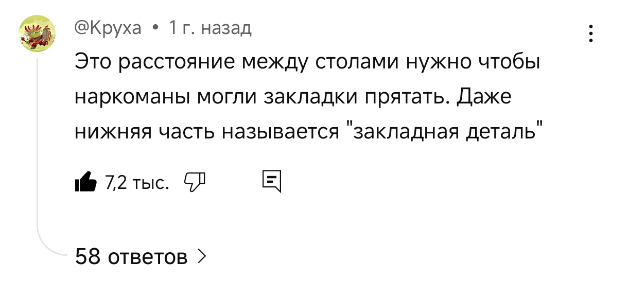Image resolution: width=628 pixels, height=297 pixels.
Task: Like the comment with thumbs-up icon
Action: tap(85, 182)
